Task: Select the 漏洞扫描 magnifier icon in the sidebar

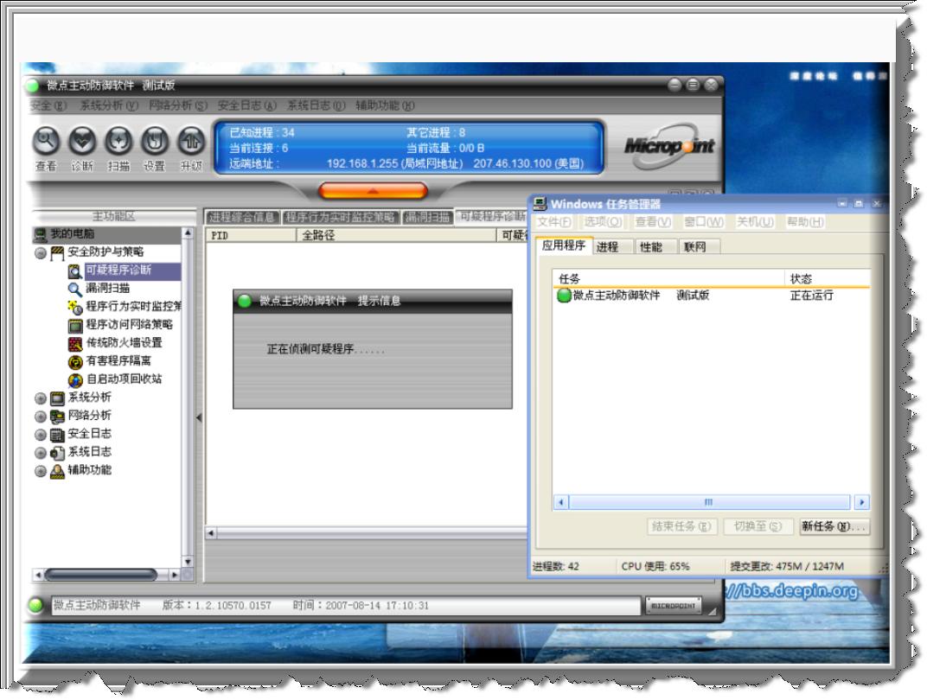Action: 75,289
